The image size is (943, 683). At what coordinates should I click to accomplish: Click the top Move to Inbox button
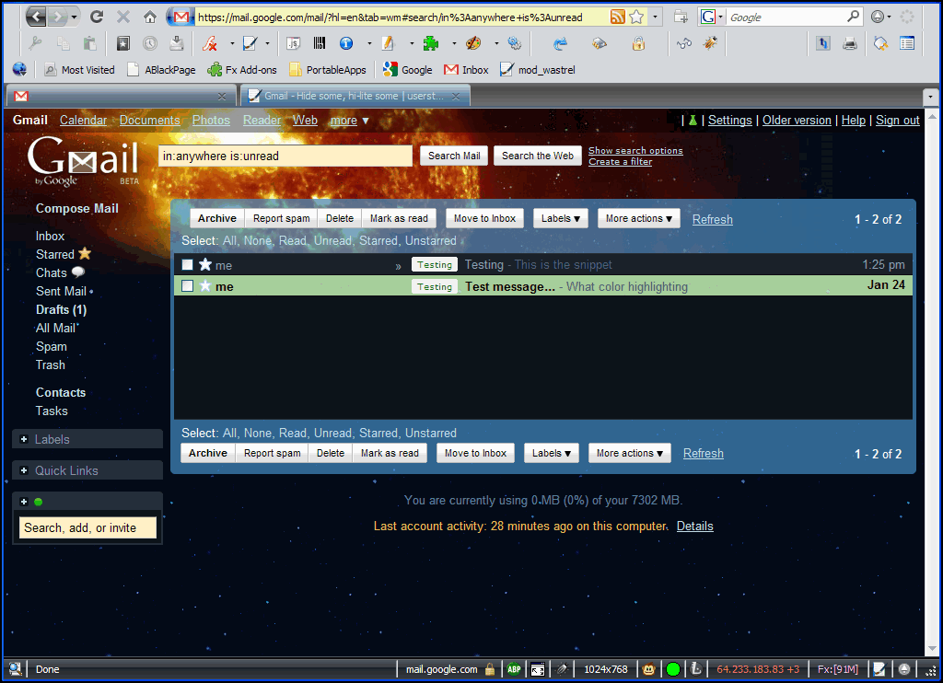pyautogui.click(x=484, y=218)
